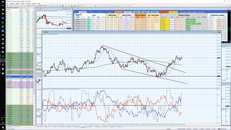Select the List 1 dashboard tab

(100, 12)
